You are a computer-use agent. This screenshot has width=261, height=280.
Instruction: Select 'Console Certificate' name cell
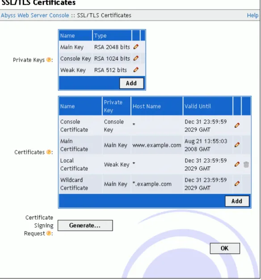tap(74, 125)
